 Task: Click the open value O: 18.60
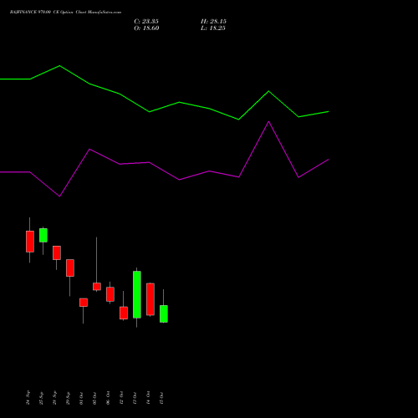pos(146,28)
